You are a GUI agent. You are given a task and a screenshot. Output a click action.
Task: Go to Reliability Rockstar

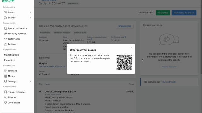(x=17, y=34)
